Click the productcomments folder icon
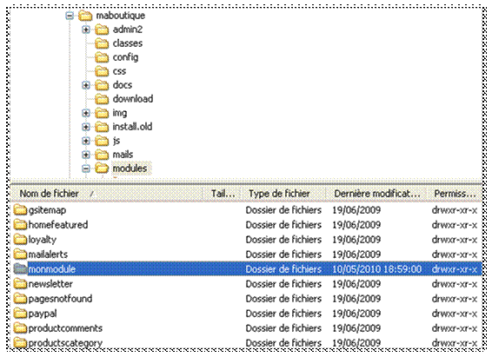492x357 pixels. pyautogui.click(x=20, y=328)
